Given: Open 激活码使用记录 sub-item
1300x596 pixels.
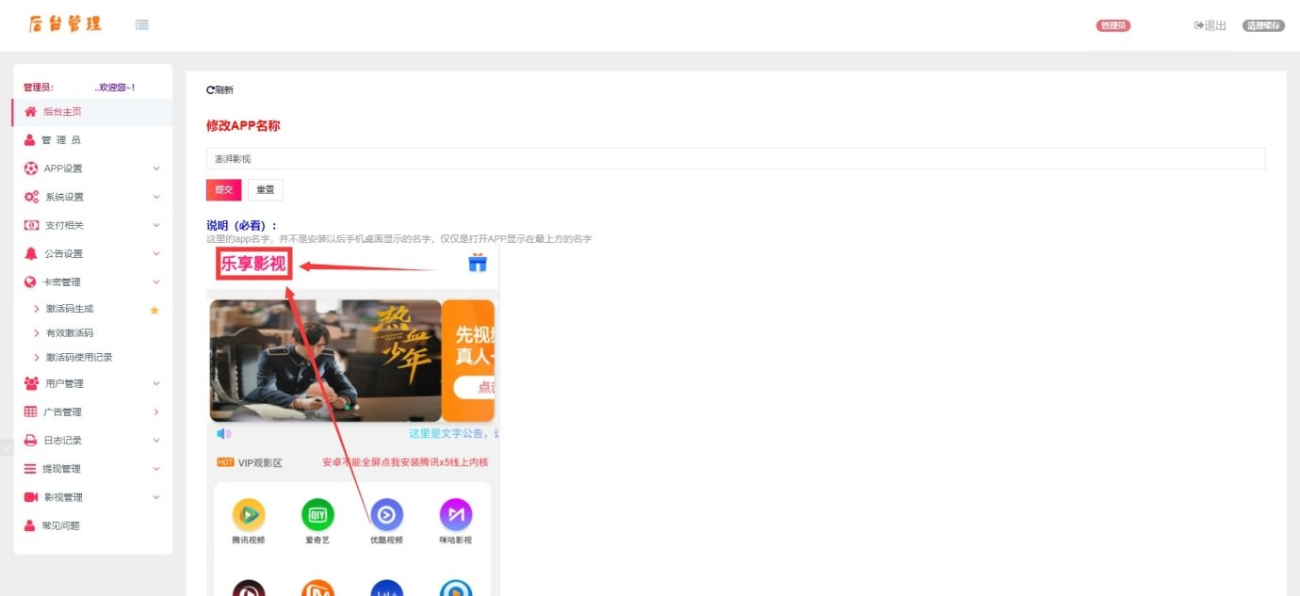Looking at the screenshot, I should coord(79,358).
